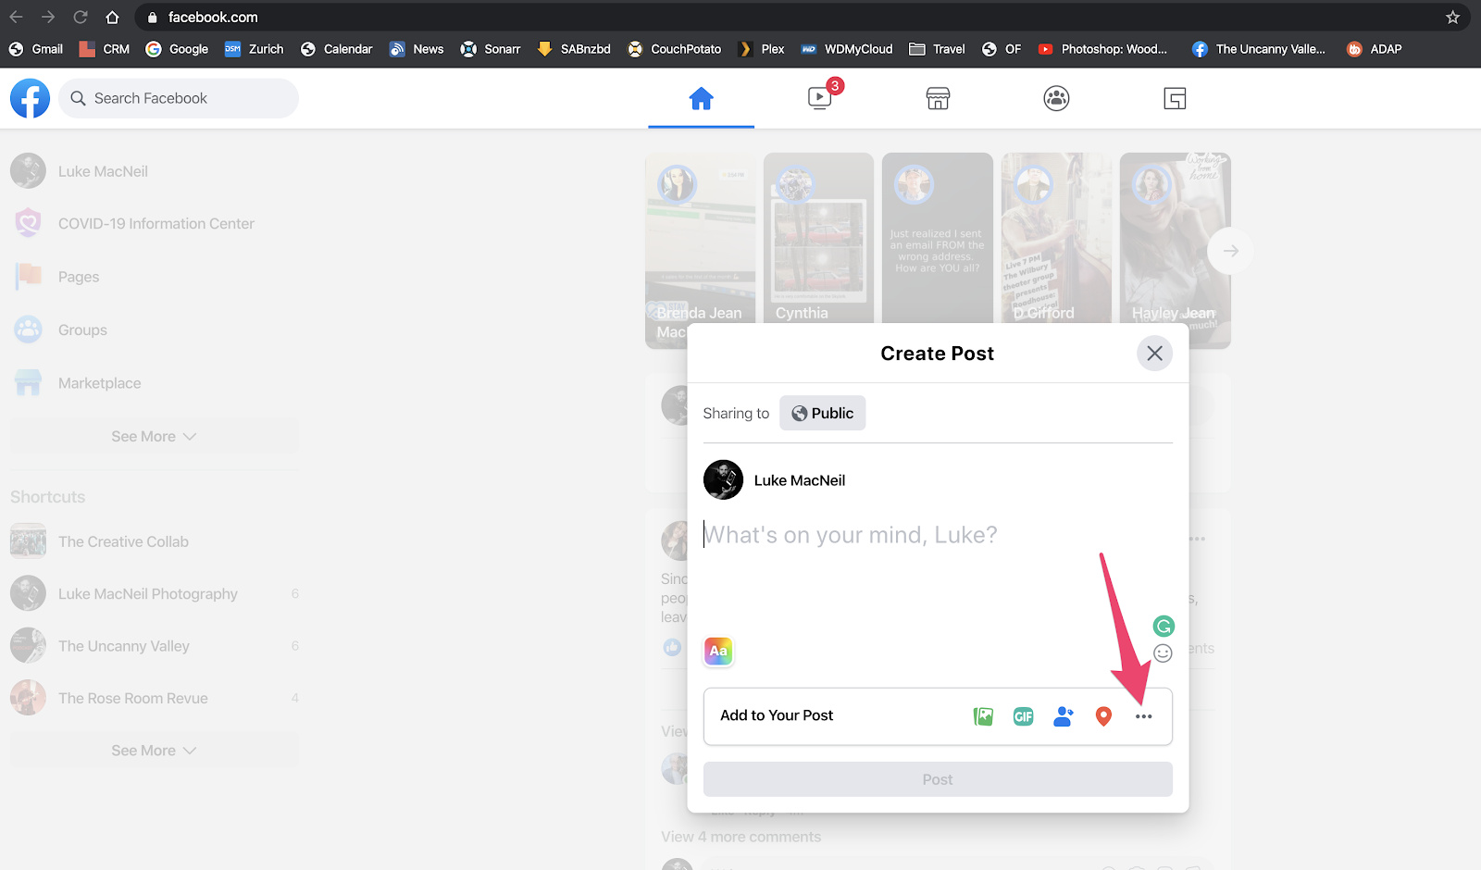
Task: Add a photo or video to the post
Action: [983, 716]
